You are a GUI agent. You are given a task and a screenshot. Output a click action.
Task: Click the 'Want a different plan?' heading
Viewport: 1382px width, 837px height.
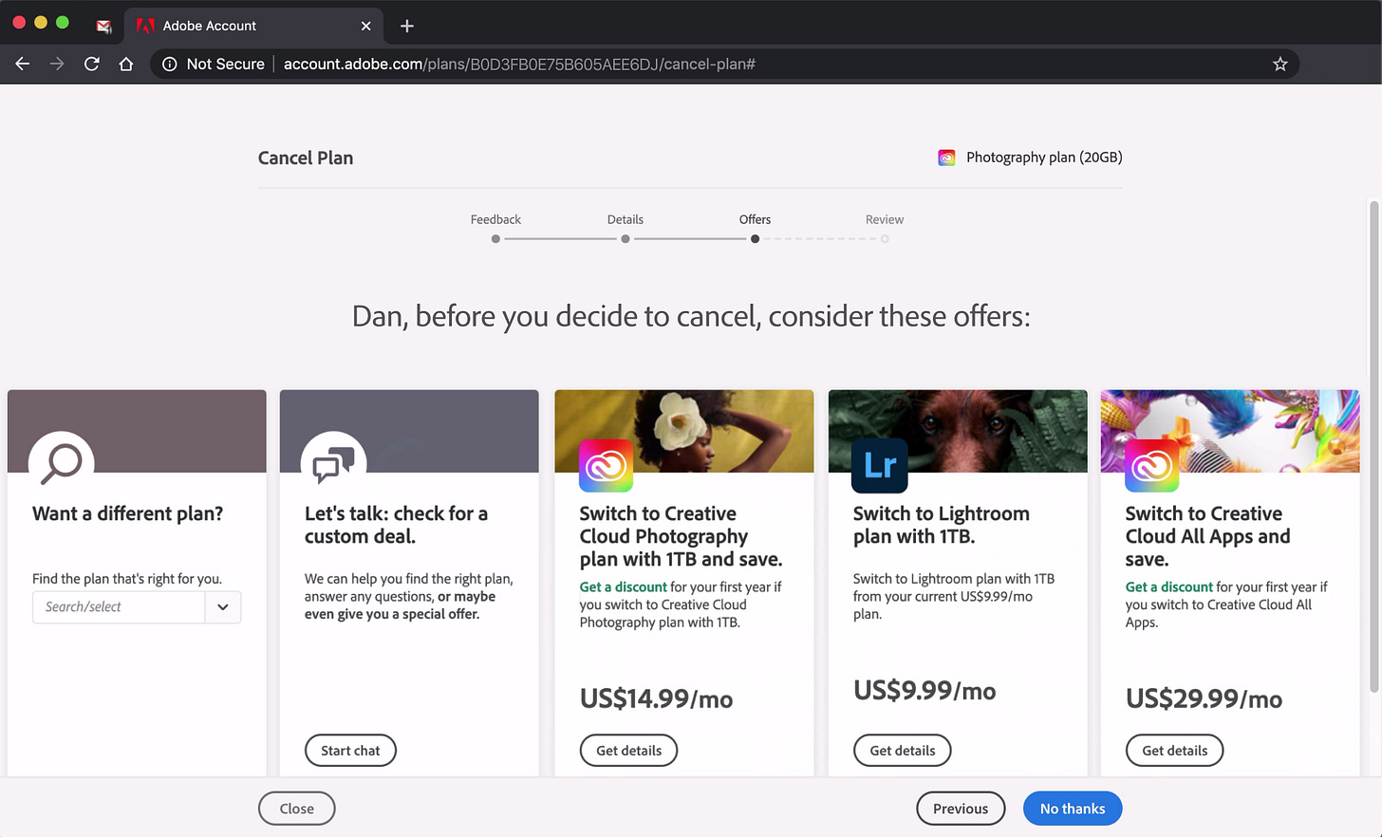point(128,513)
